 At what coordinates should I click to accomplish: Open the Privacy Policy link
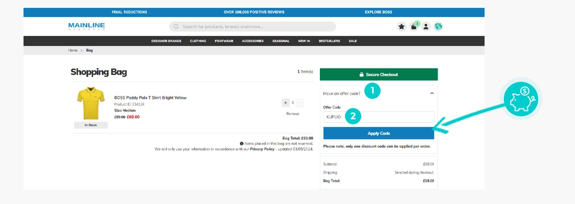pyautogui.click(x=262, y=149)
